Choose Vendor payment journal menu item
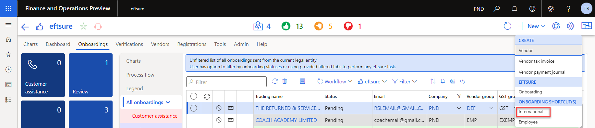Image resolution: width=595 pixels, height=128 pixels. (548, 72)
